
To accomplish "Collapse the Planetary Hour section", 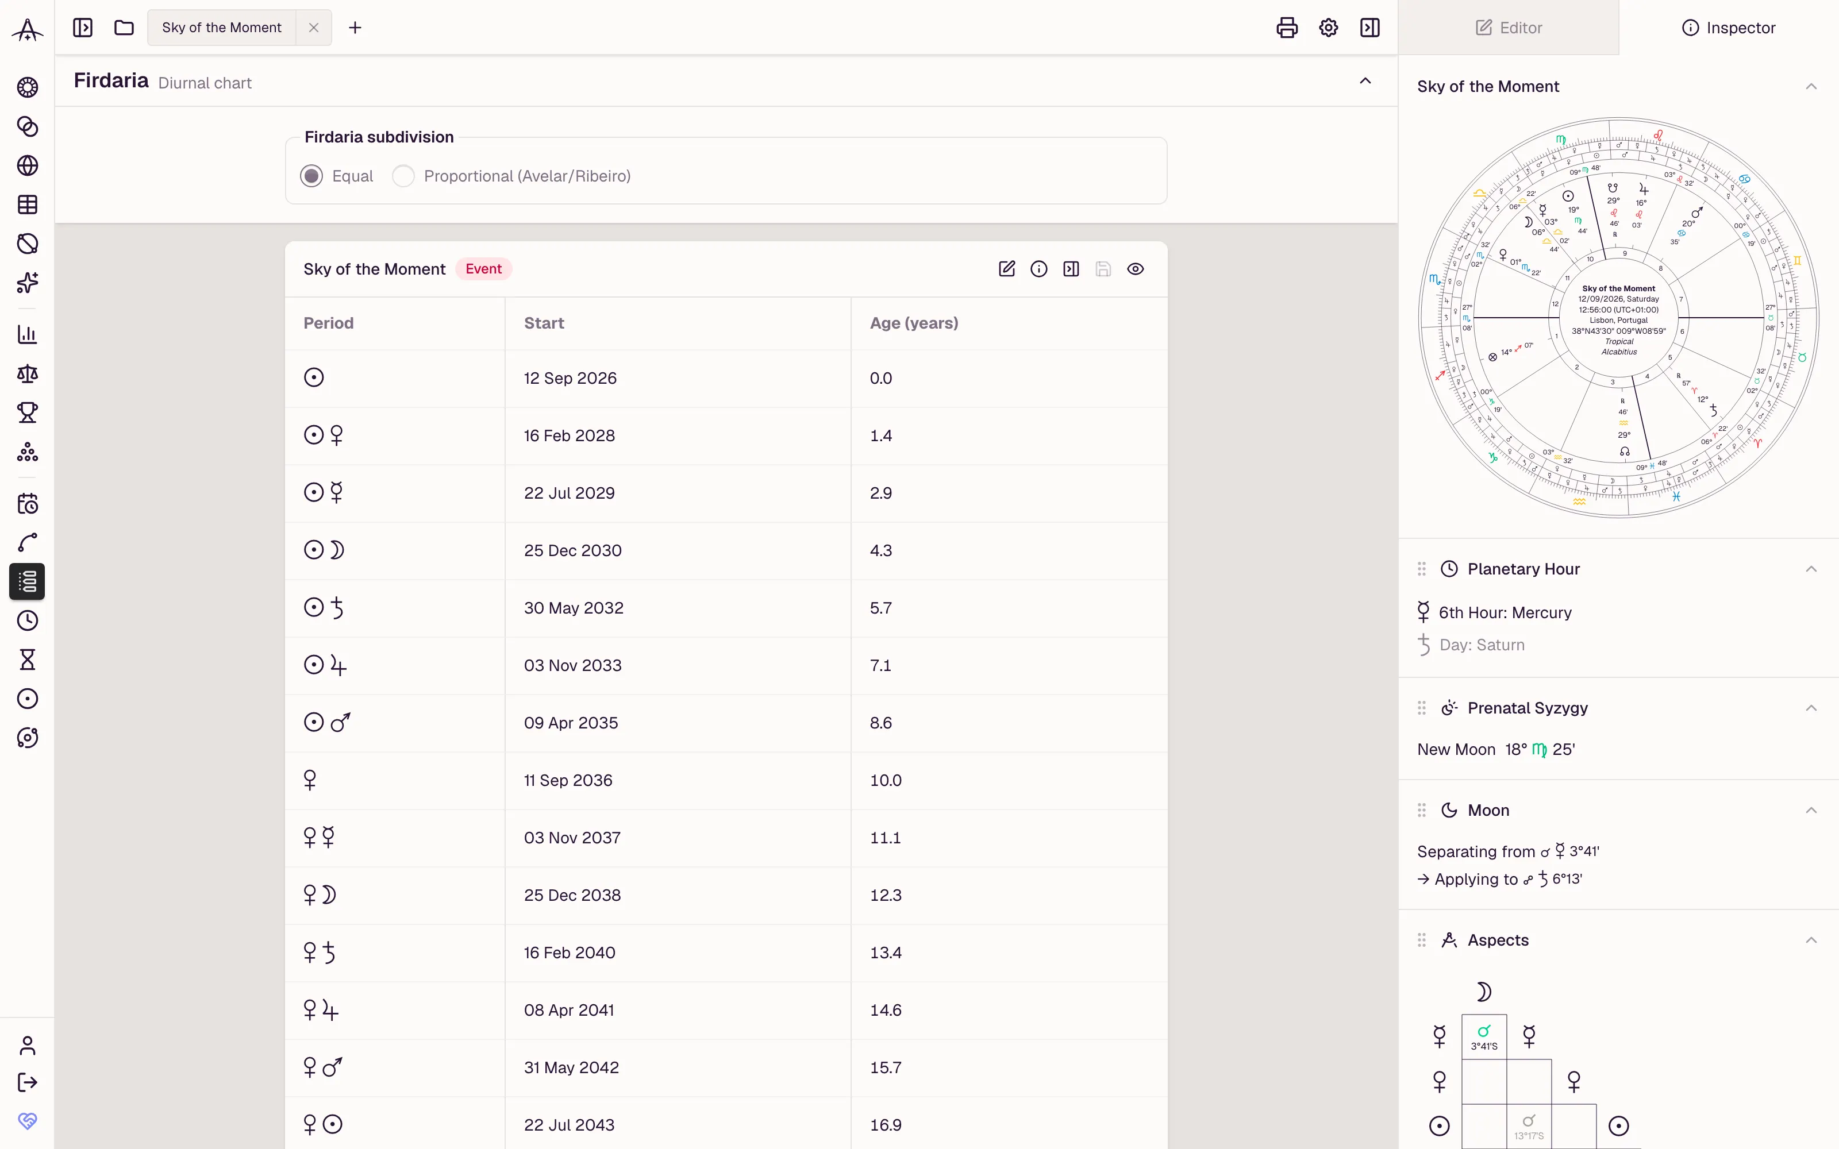I will click(x=1811, y=569).
